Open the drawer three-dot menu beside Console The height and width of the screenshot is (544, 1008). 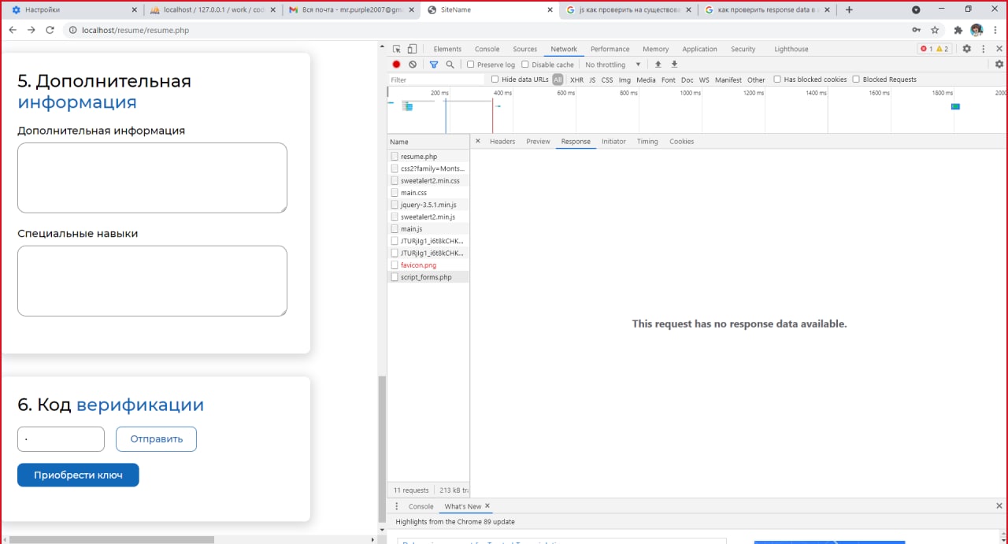[397, 506]
